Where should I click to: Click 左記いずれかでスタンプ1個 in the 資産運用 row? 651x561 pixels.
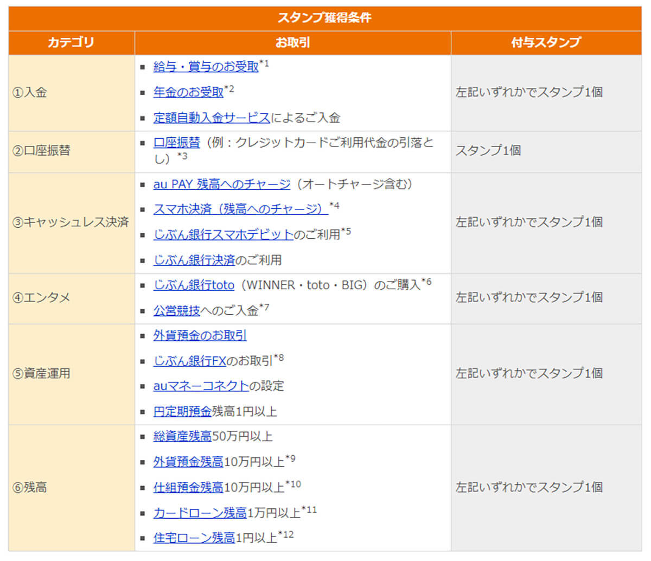(x=529, y=373)
